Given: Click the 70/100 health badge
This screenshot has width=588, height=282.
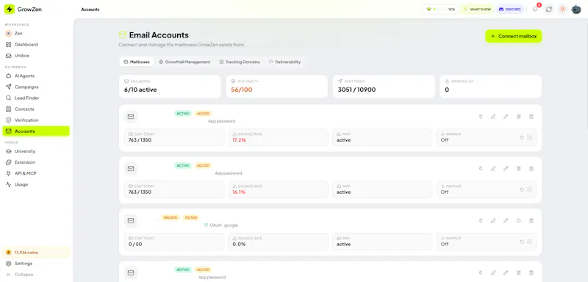Looking at the screenshot, I should pyautogui.click(x=191, y=217).
